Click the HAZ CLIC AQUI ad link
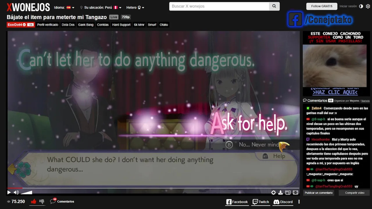This screenshot has width=372, height=209. 335,92
